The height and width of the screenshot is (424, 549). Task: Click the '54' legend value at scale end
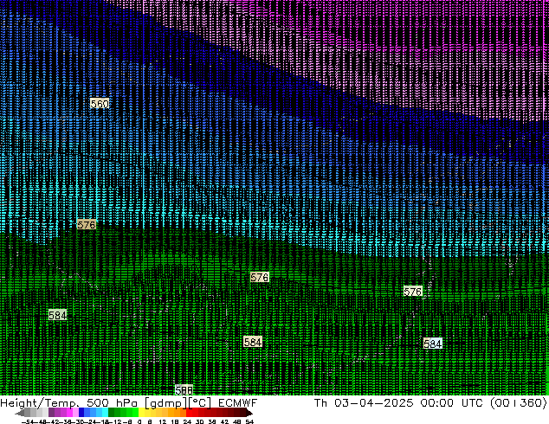click(249, 421)
